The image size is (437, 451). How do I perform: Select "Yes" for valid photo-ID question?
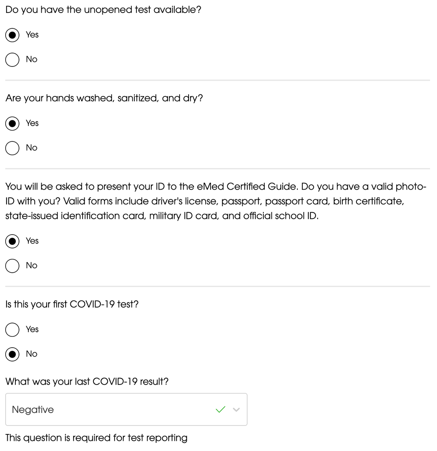pos(12,241)
